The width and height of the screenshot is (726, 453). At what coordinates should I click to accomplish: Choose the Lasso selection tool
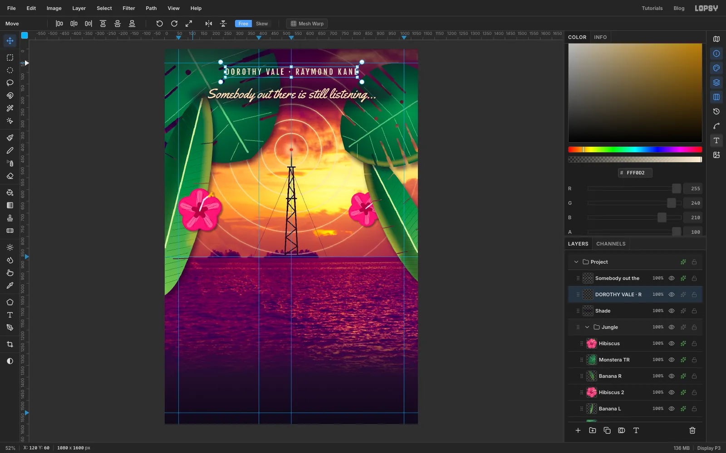[10, 83]
